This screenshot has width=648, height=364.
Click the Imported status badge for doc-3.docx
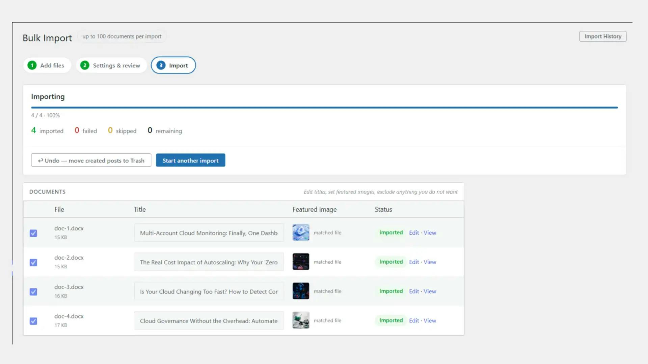(391, 291)
